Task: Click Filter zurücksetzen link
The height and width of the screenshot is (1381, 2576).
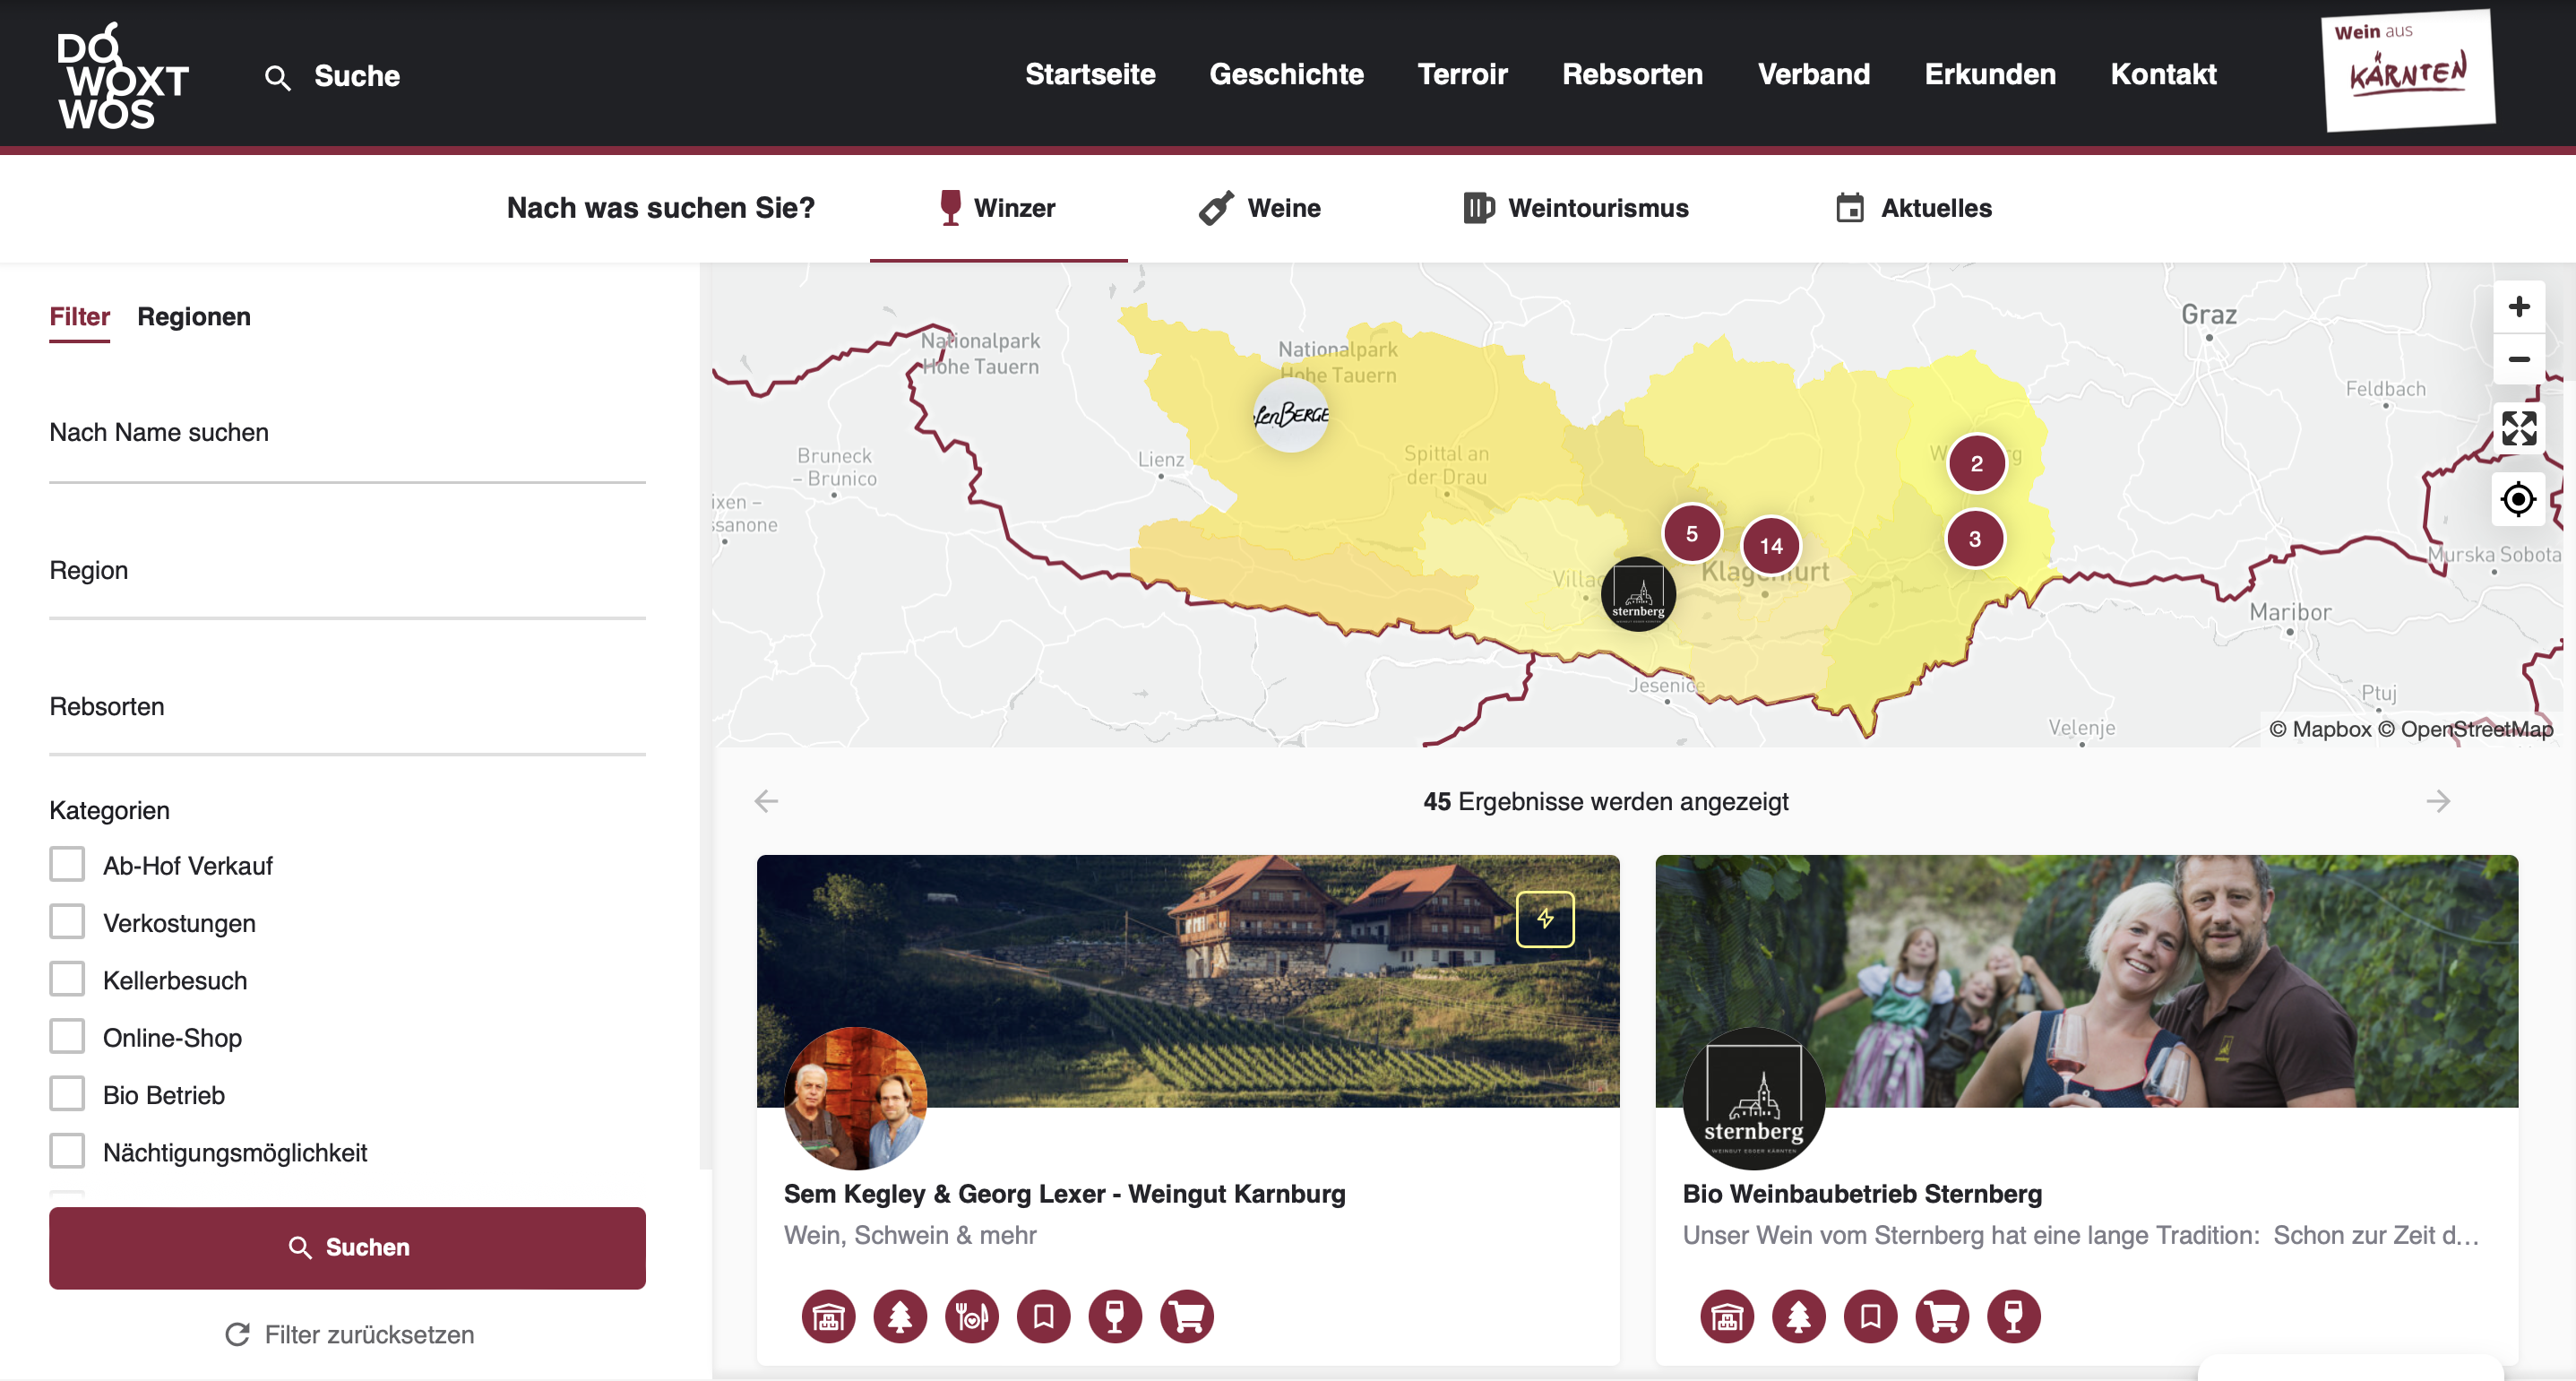Action: [x=349, y=1335]
